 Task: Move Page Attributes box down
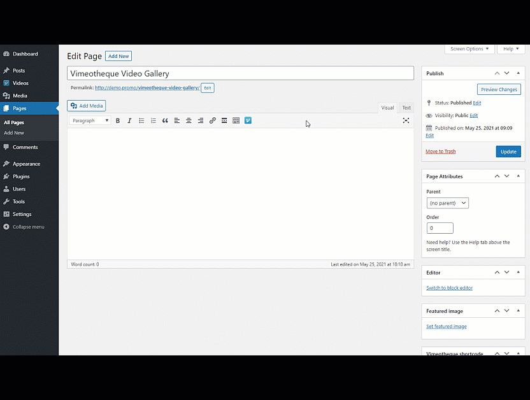point(506,176)
